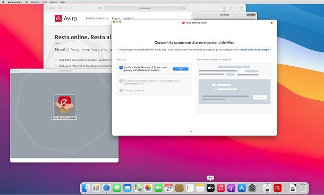Open FaceTime from the Dock
Image resolution: width=324 pixels, height=195 pixels.
[x=158, y=188]
